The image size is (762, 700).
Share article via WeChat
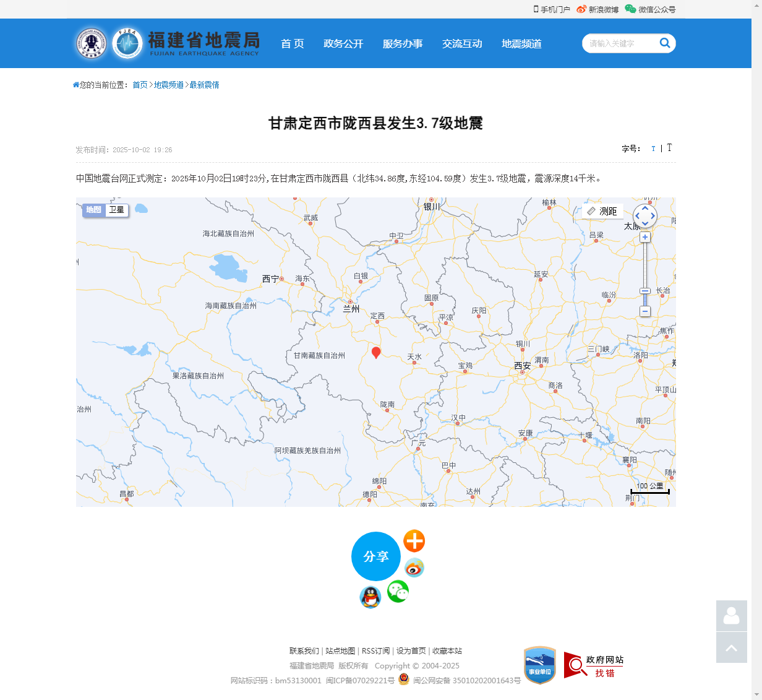coord(398,591)
